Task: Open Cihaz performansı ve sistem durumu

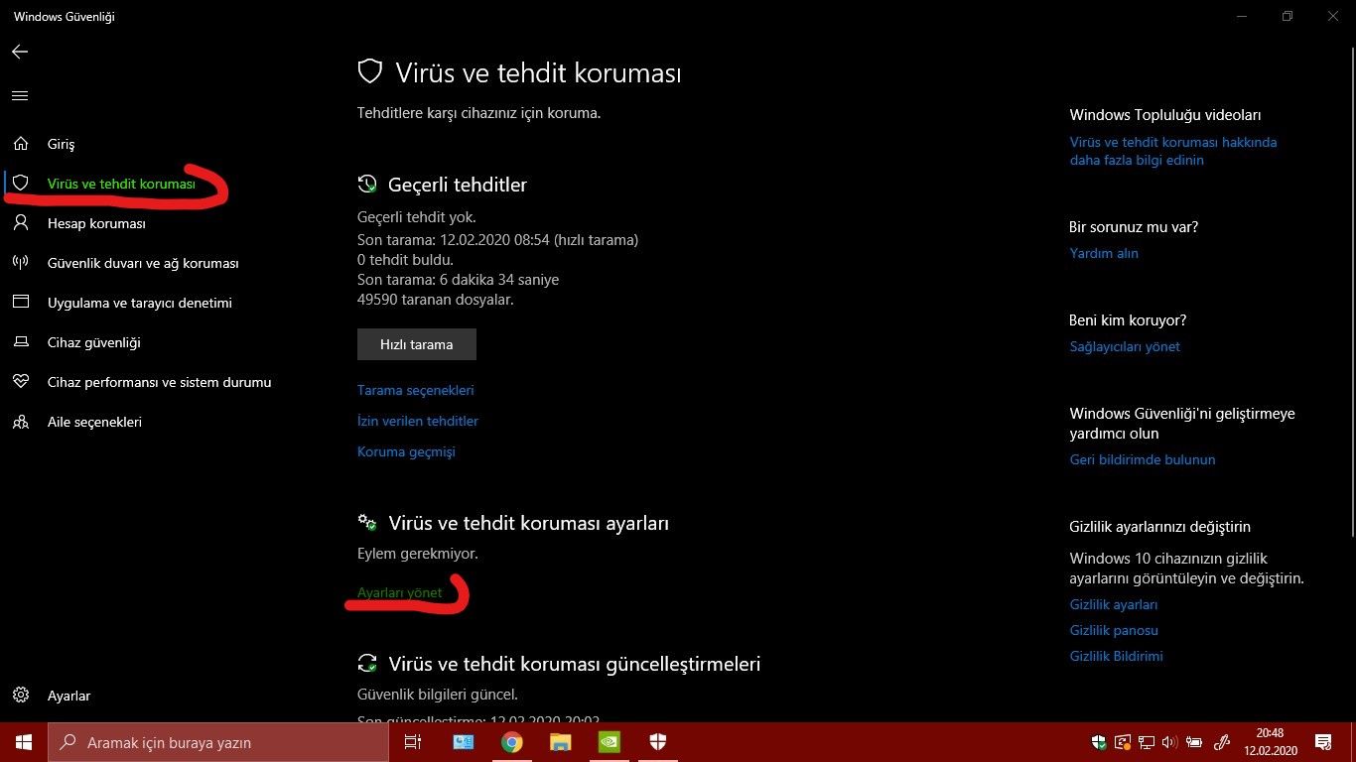Action: (159, 382)
